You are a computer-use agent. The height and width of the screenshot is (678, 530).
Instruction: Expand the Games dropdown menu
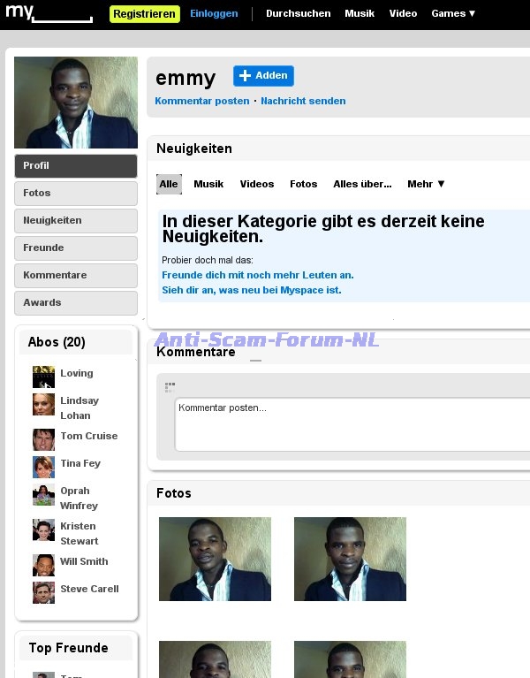pyautogui.click(x=453, y=13)
